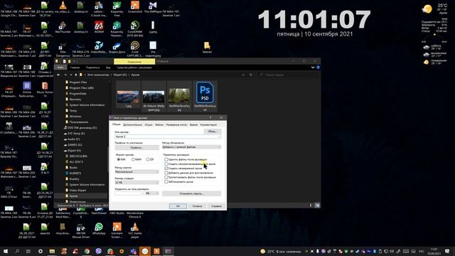Switch to 'Опции' tab in archive dialog
This screenshot has height=256, width=455.
(x=149, y=125)
